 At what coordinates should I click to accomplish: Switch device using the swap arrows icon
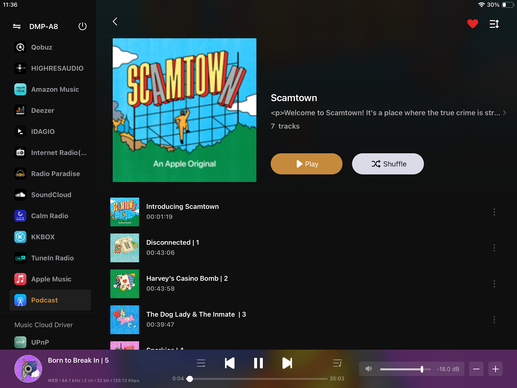(17, 27)
